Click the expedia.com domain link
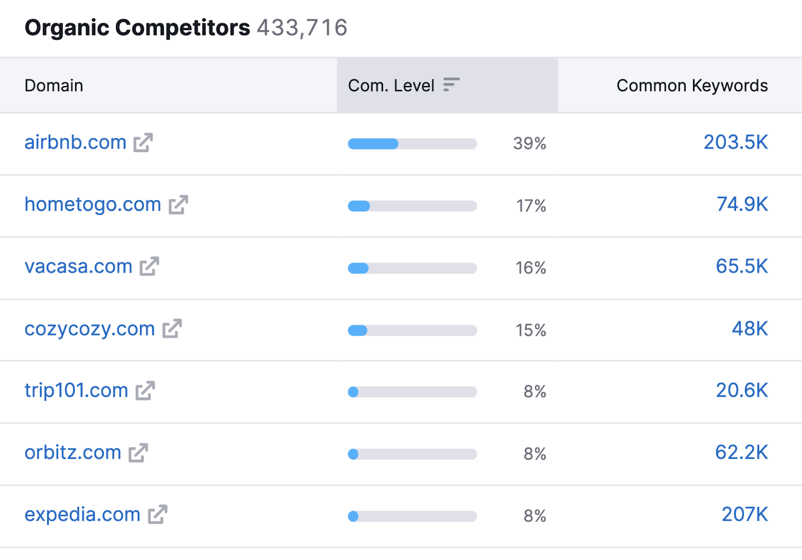 (x=82, y=514)
